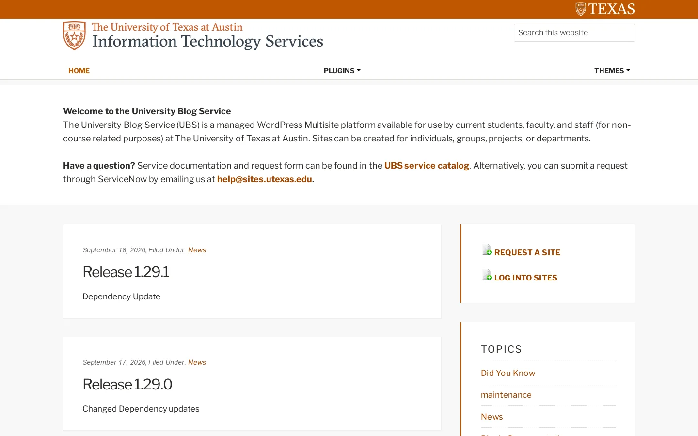Image resolution: width=698 pixels, height=436 pixels.
Task: Open the UBS service catalog link
Action: [427, 166]
